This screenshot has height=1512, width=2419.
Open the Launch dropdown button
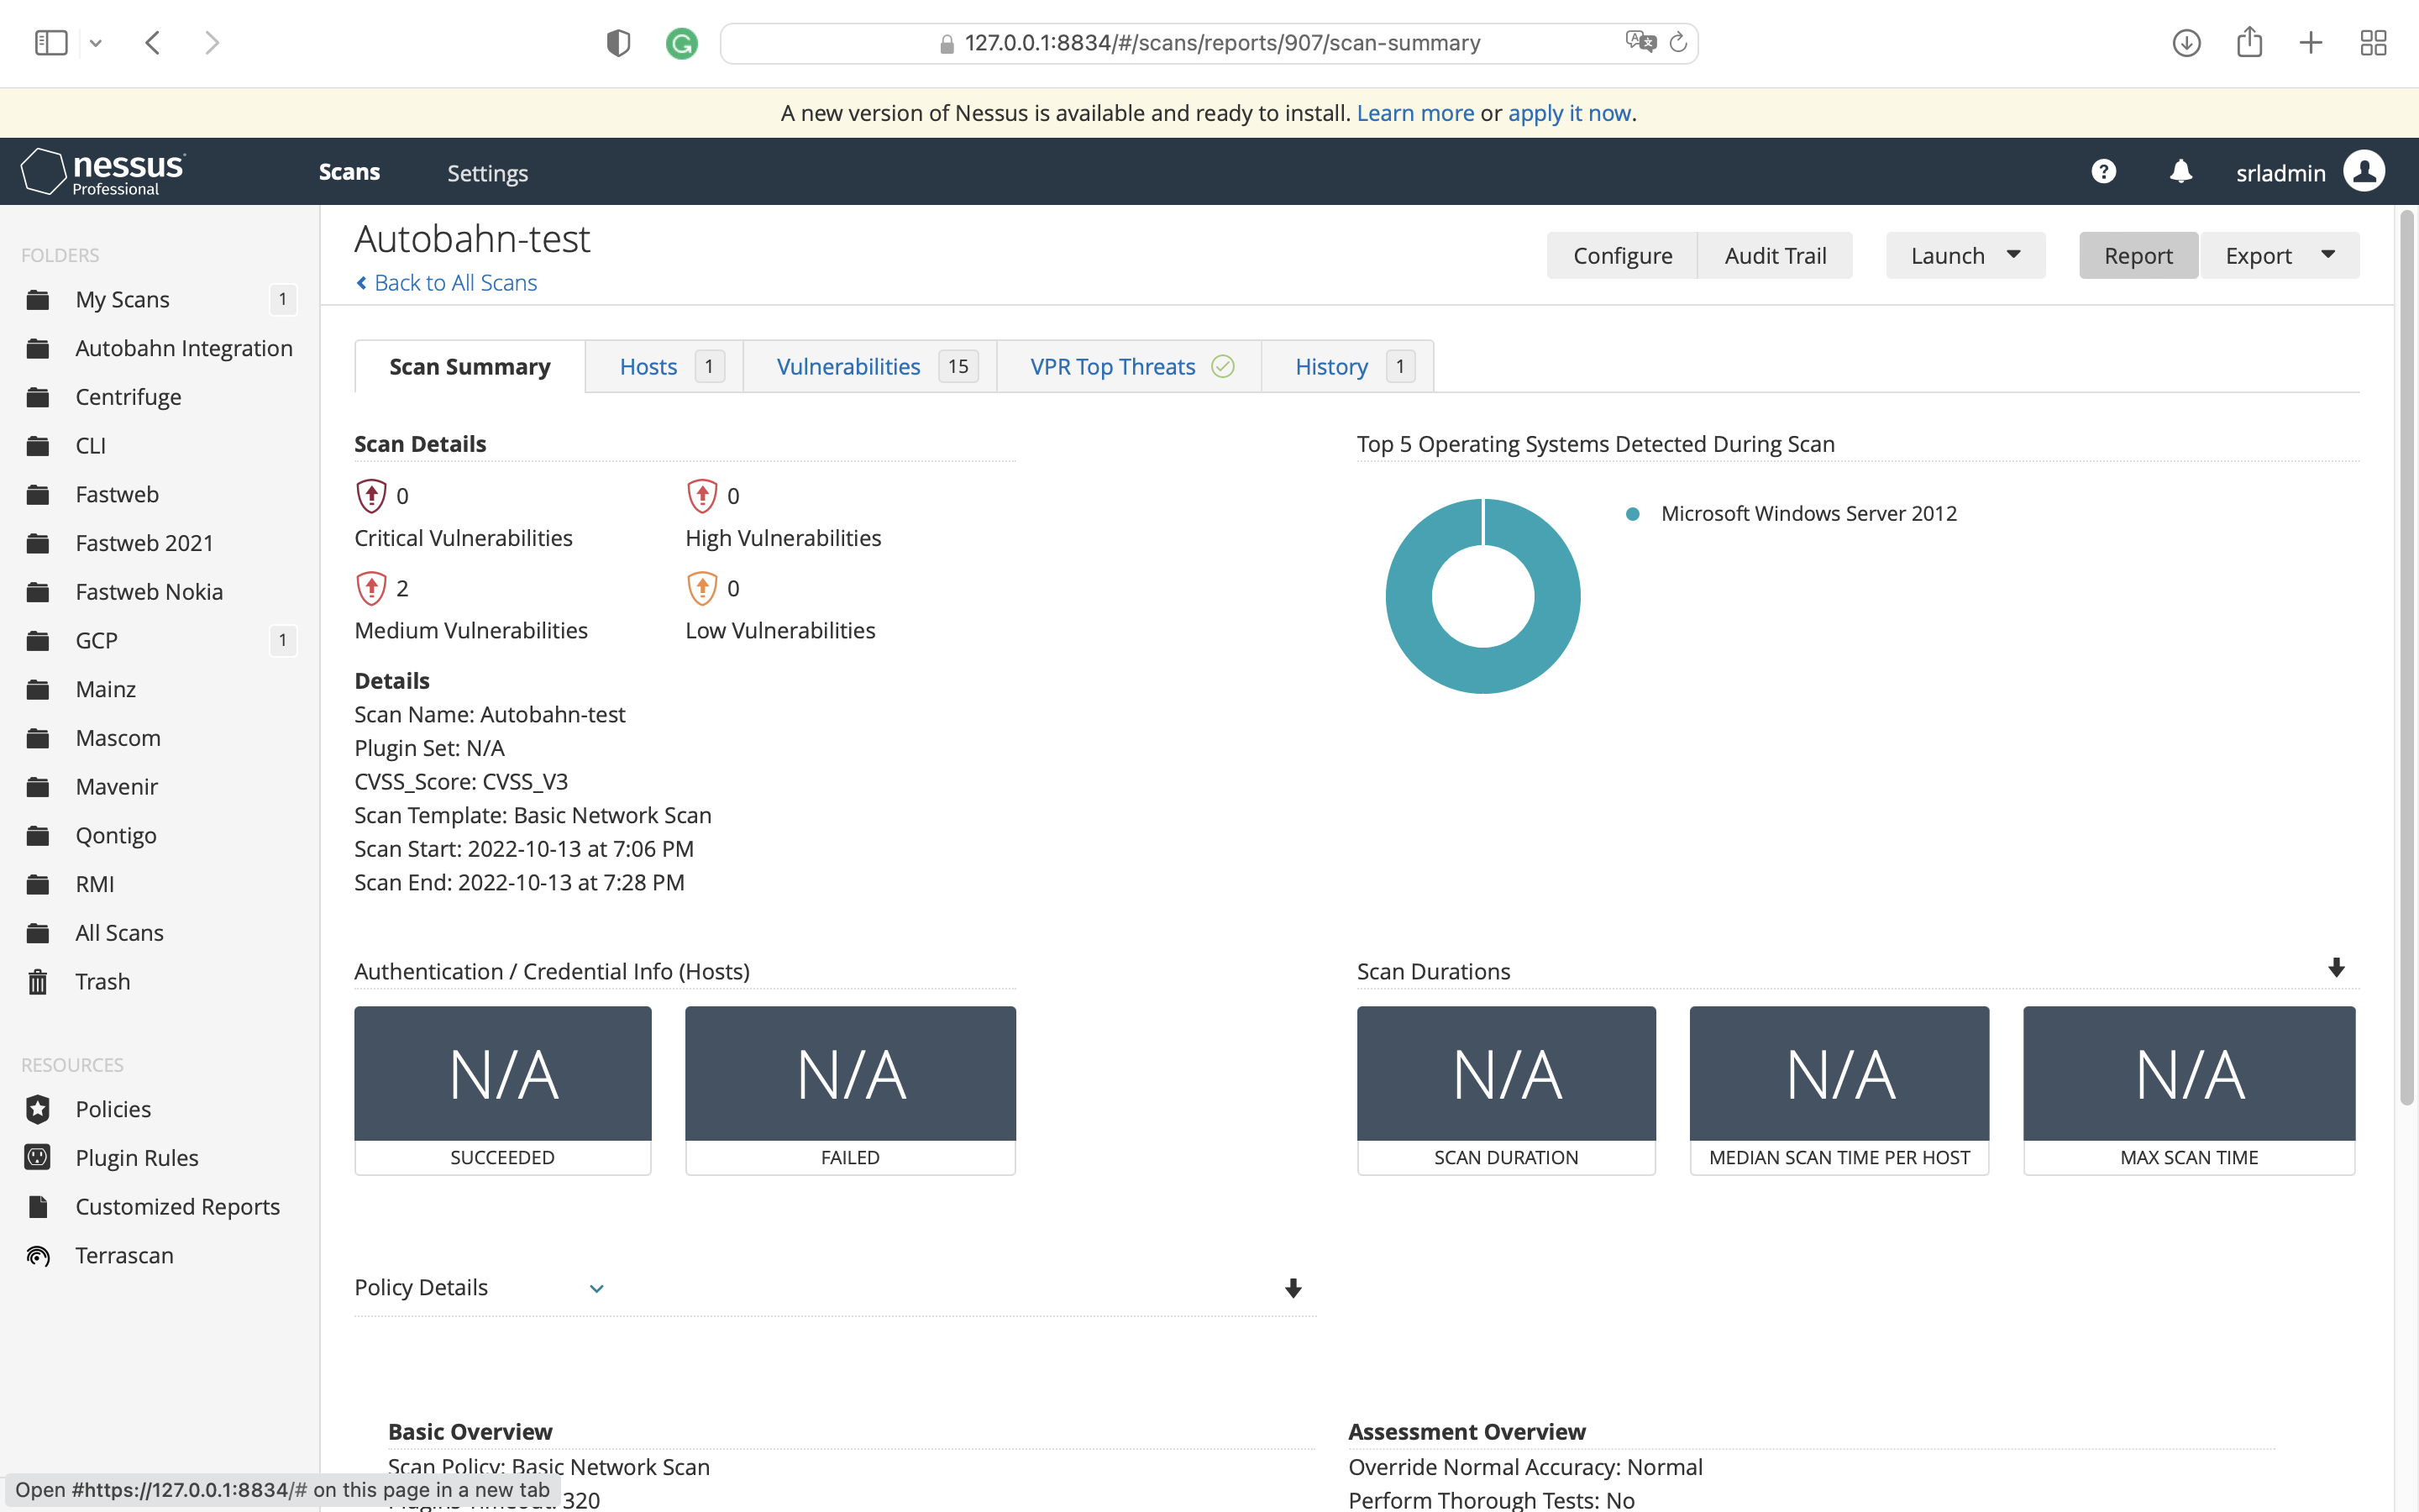click(1965, 255)
